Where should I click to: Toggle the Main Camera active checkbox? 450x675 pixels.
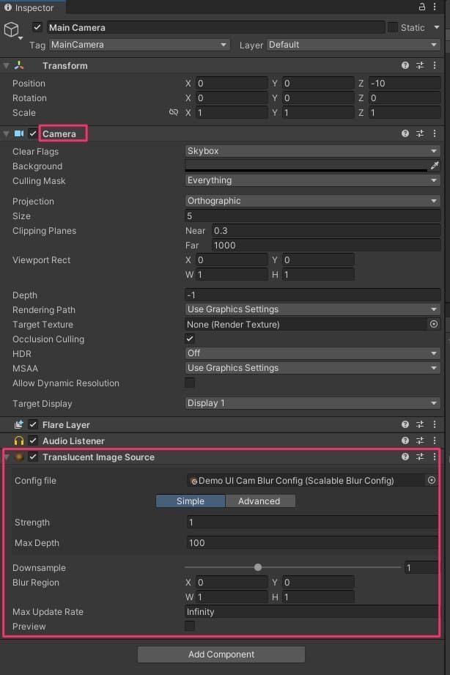(x=37, y=27)
